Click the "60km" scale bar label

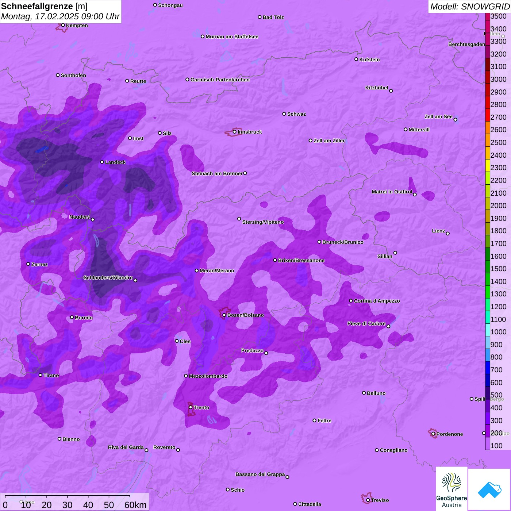click(135, 505)
